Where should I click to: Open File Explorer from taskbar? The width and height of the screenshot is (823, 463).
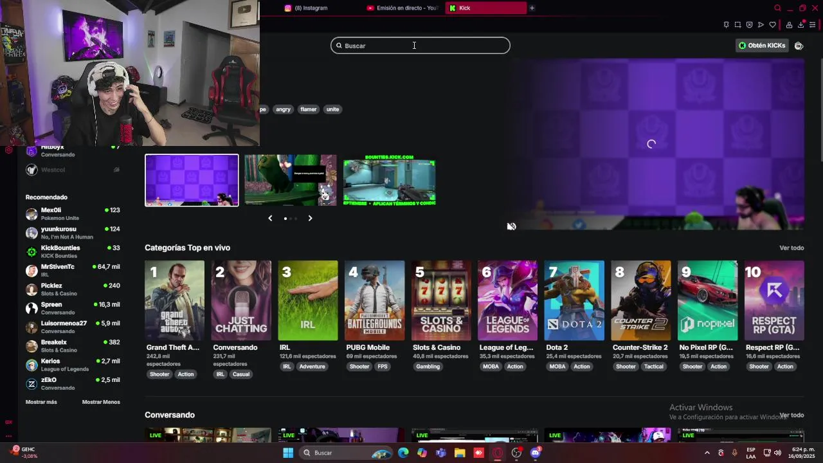point(460,453)
